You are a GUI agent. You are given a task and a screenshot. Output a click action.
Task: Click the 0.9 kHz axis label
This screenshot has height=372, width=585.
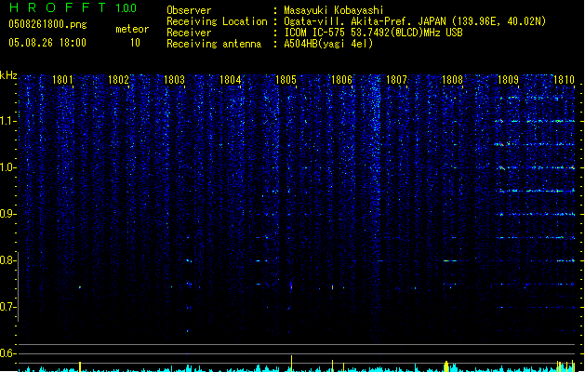pos(7,214)
